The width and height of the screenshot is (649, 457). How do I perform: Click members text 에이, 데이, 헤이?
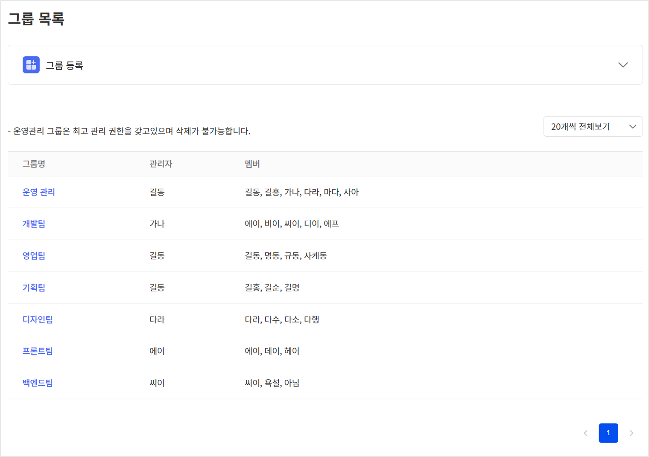[272, 351]
